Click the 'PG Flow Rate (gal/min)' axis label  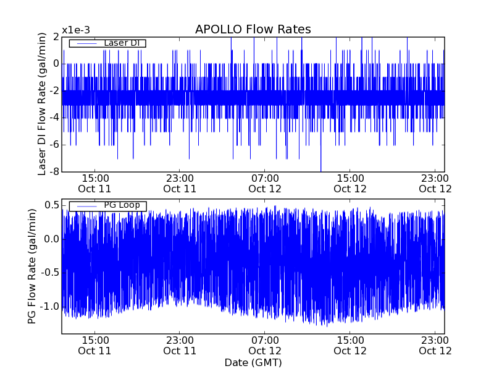click(x=32, y=267)
